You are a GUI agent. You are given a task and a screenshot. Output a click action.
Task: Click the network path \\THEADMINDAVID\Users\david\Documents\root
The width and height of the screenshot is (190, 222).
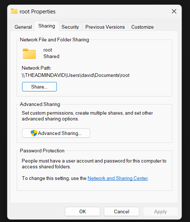76,75
